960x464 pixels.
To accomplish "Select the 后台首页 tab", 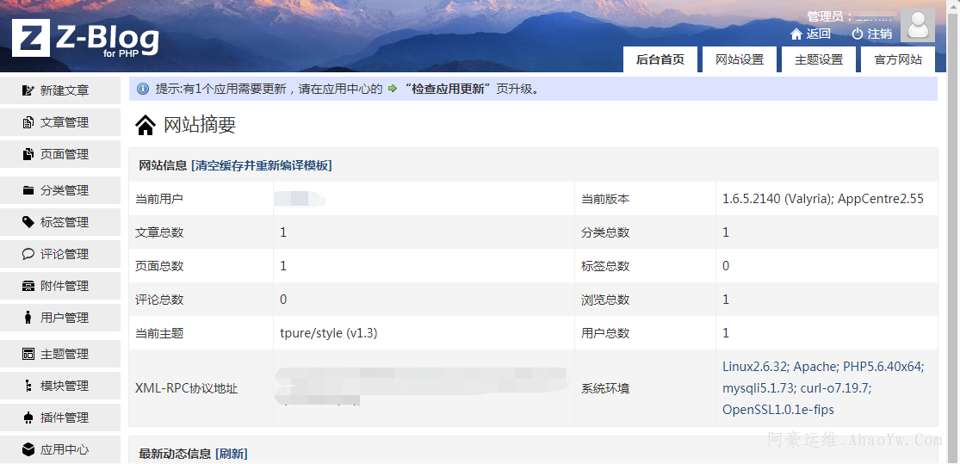I will tap(660, 59).
